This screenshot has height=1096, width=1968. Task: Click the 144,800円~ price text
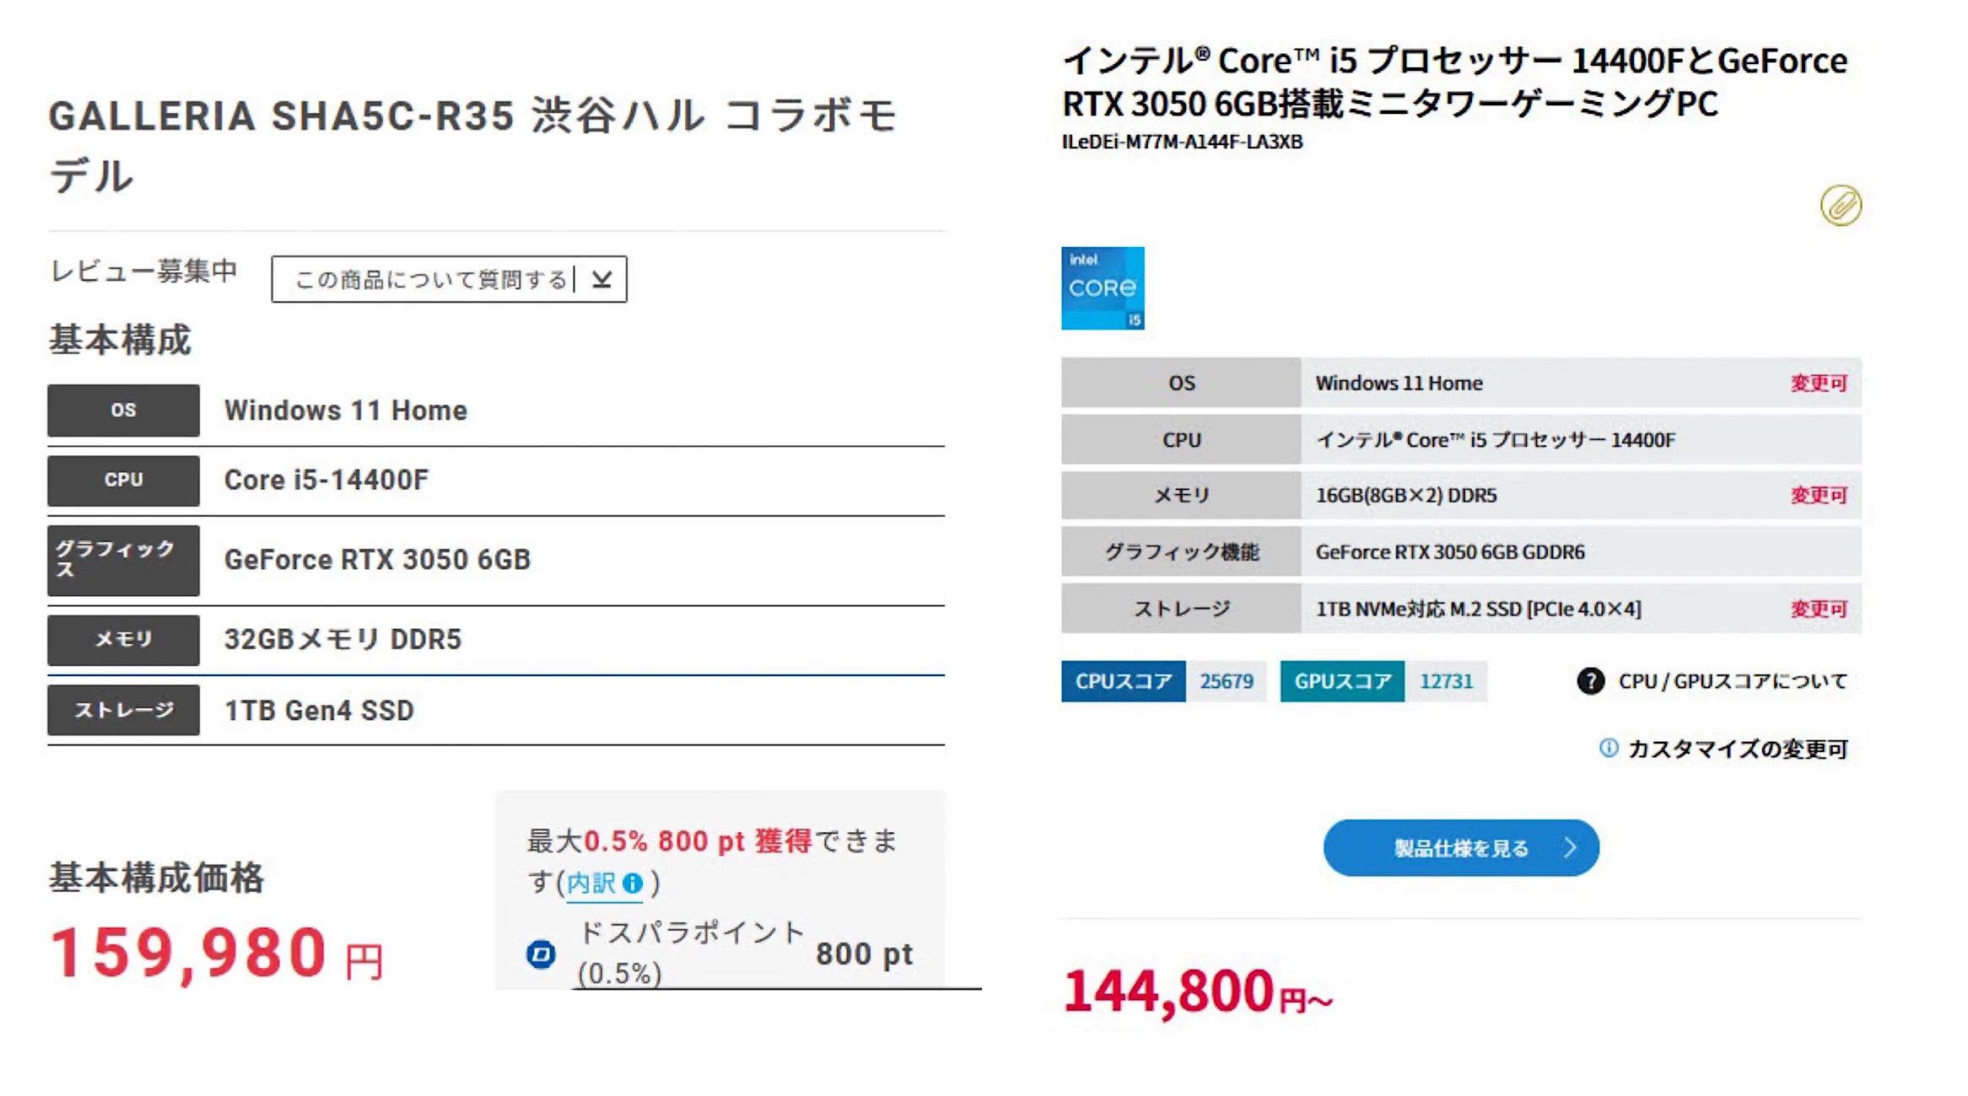point(1197,993)
